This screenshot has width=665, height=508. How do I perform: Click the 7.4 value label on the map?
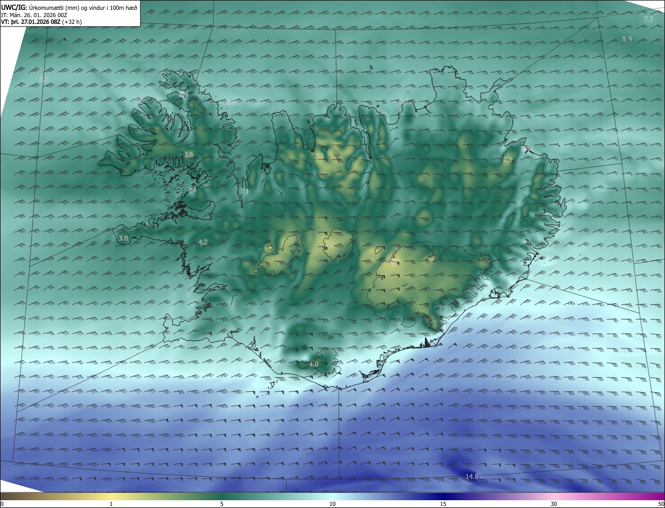[192, 190]
